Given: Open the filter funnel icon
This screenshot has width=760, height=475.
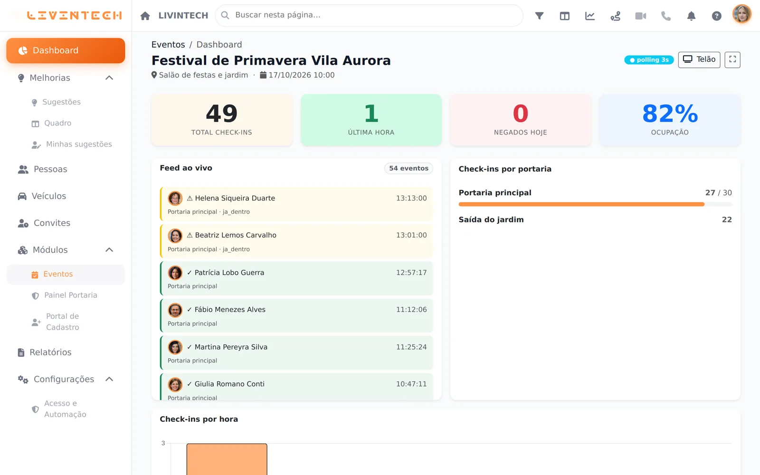Looking at the screenshot, I should [539, 16].
